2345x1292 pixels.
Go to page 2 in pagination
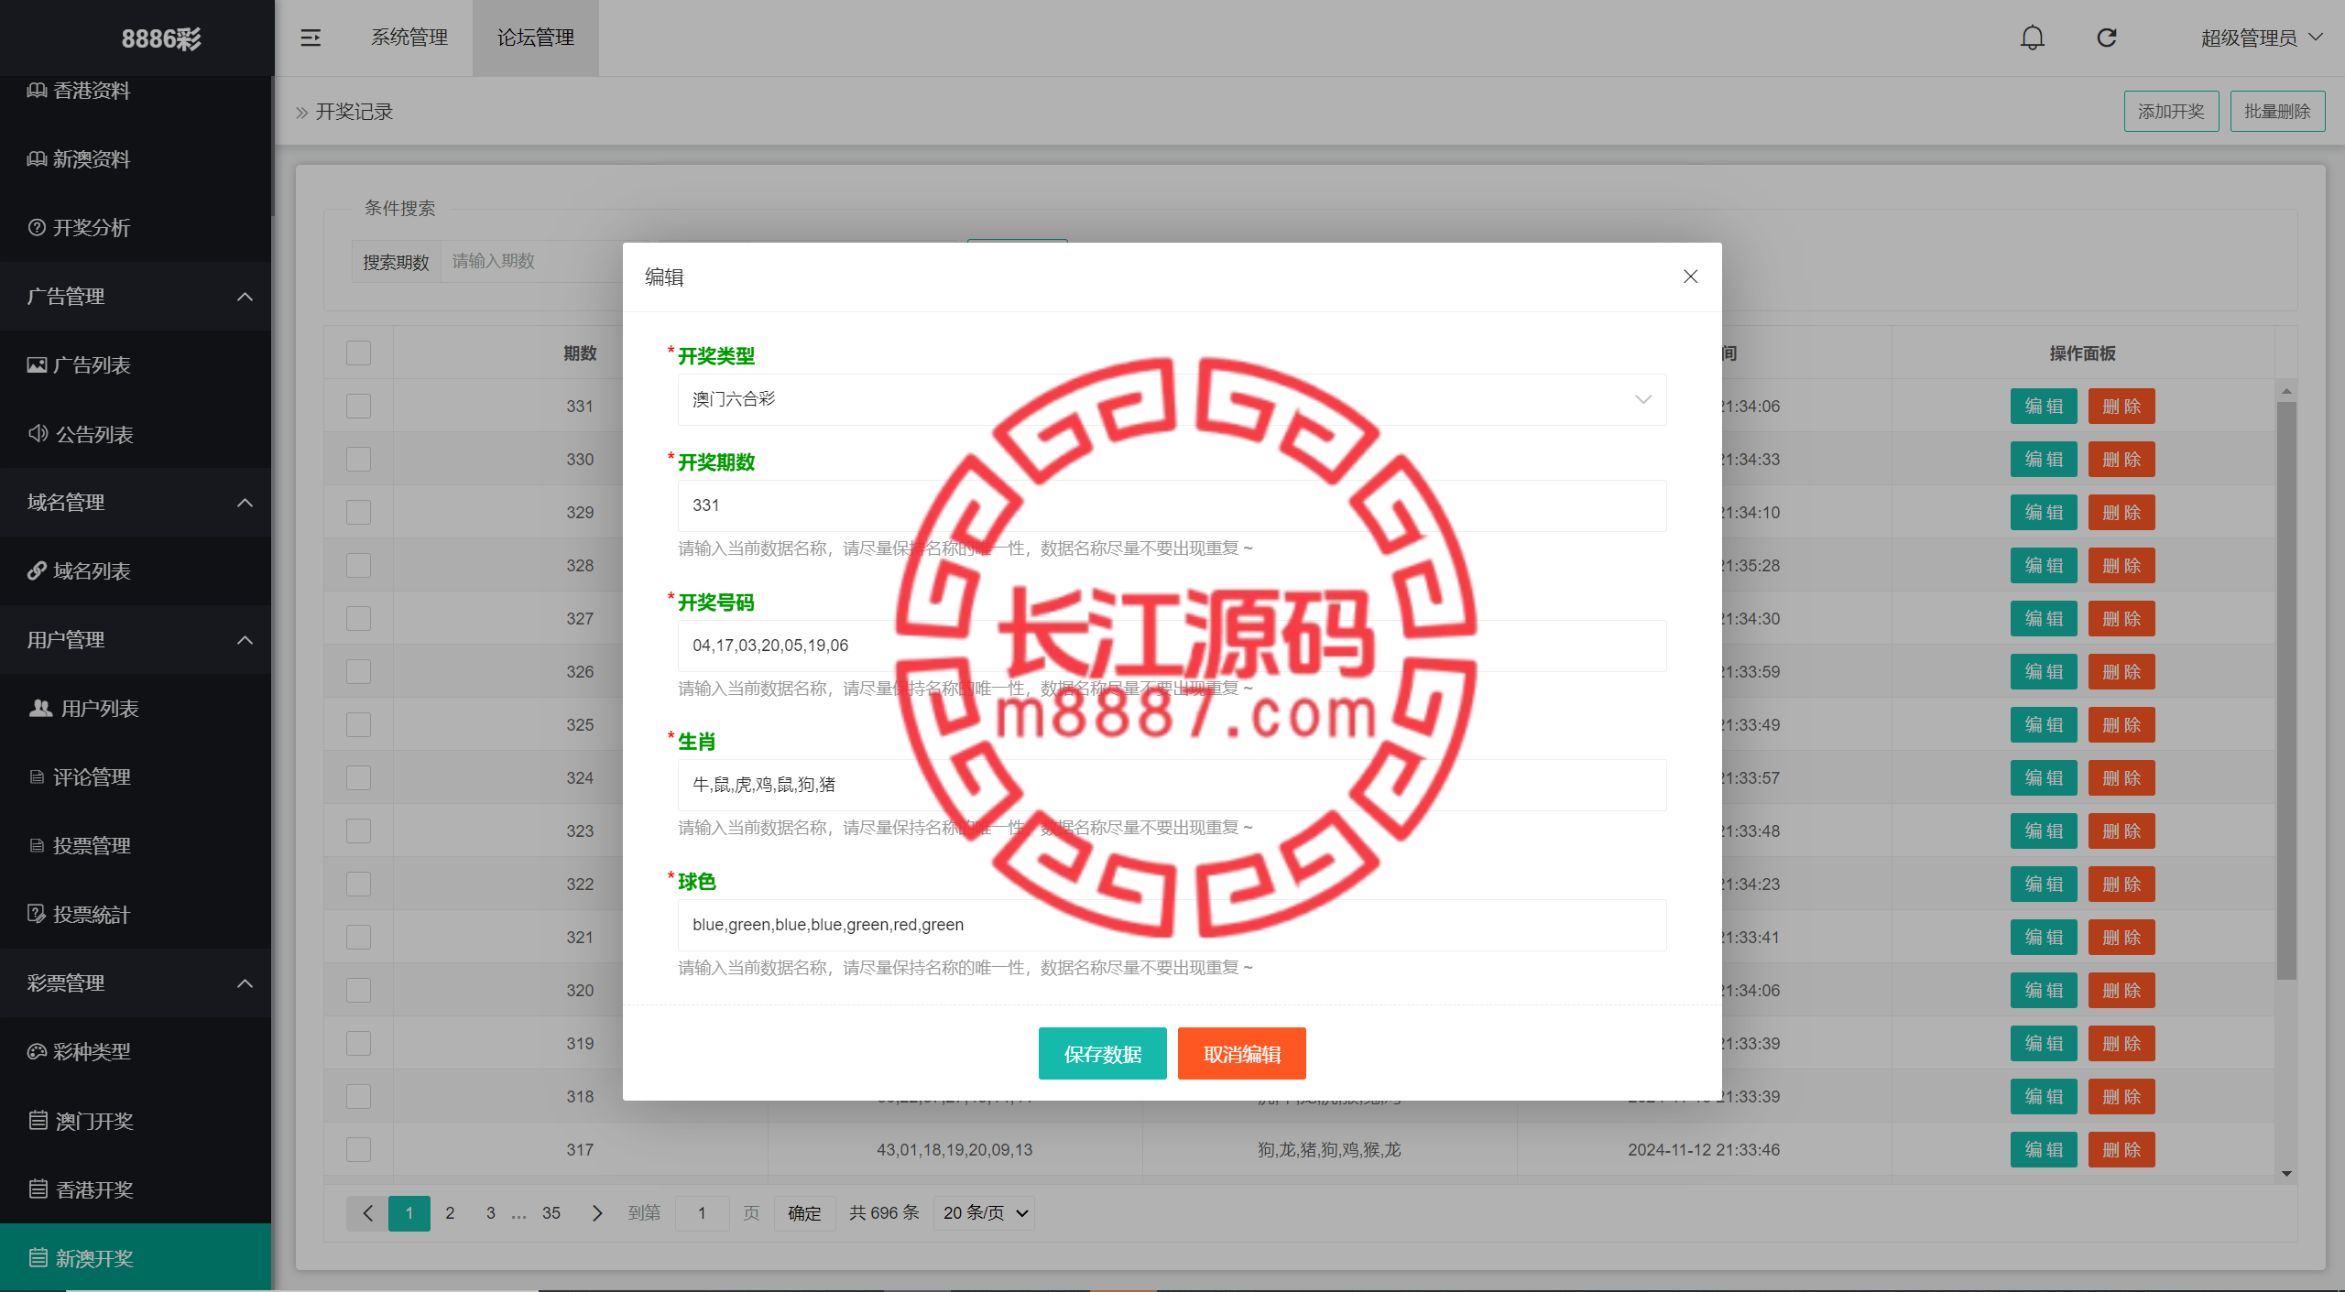450,1213
